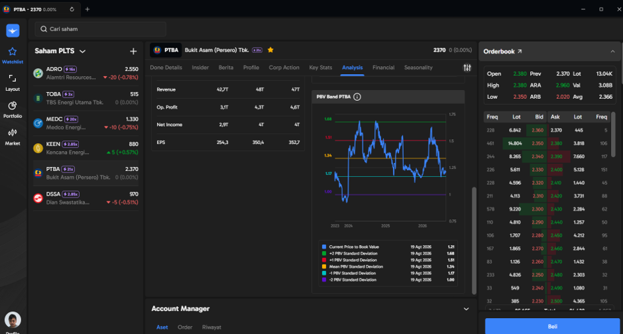Viewport: 623px width, 334px height.
Task: Open the Order tab in Account Manager
Action: [x=185, y=327]
